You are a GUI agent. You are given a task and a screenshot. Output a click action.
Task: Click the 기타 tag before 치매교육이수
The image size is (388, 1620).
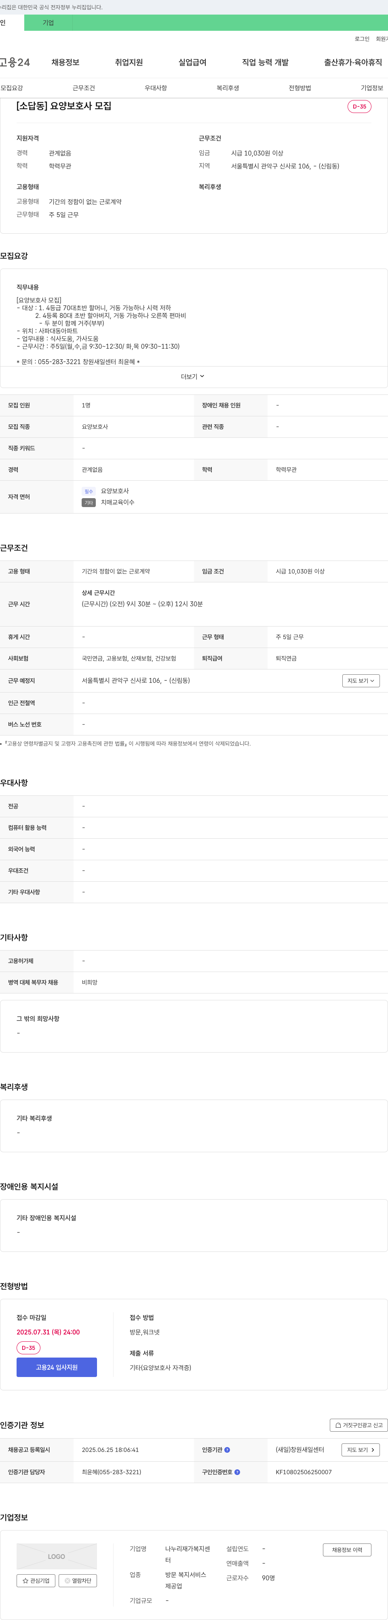[89, 503]
